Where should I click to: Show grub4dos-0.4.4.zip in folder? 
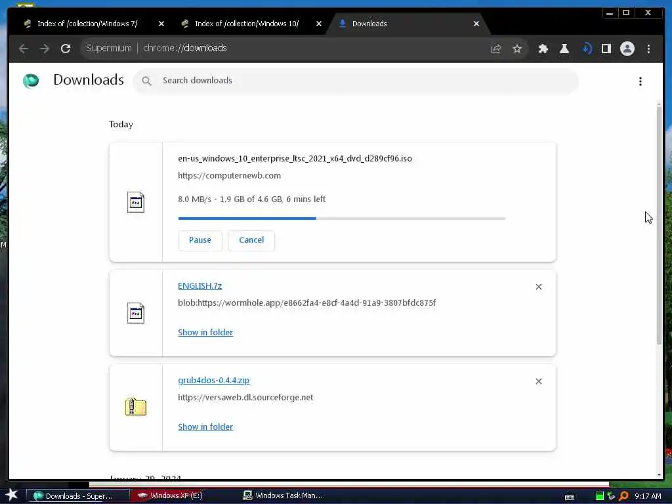[205, 427]
